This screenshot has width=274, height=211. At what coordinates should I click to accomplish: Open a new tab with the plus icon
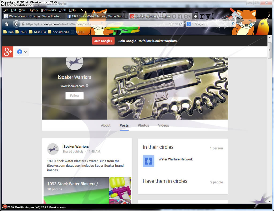(195, 16)
